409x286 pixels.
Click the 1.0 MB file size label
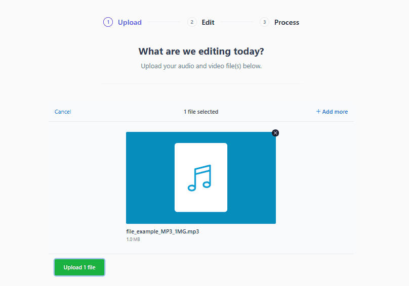(x=133, y=240)
